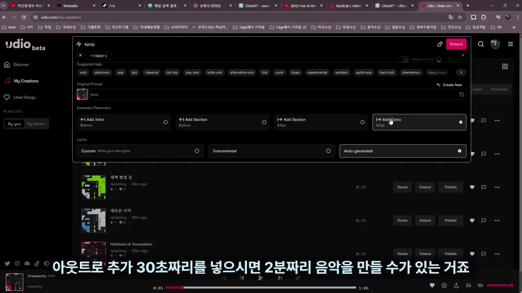Bookmark this page with the star icon
The image size is (522, 293).
click(460, 17)
